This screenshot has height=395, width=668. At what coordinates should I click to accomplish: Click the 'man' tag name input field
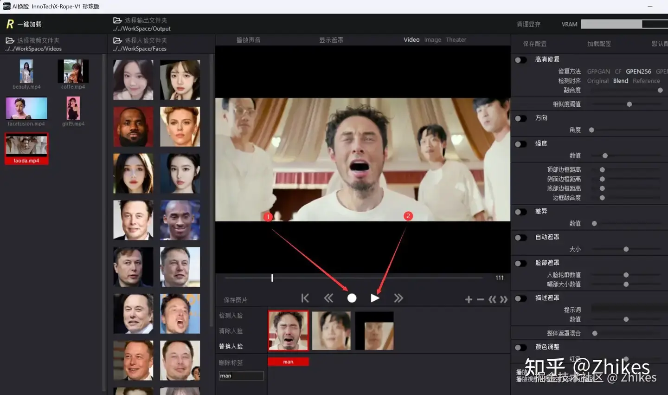click(241, 376)
